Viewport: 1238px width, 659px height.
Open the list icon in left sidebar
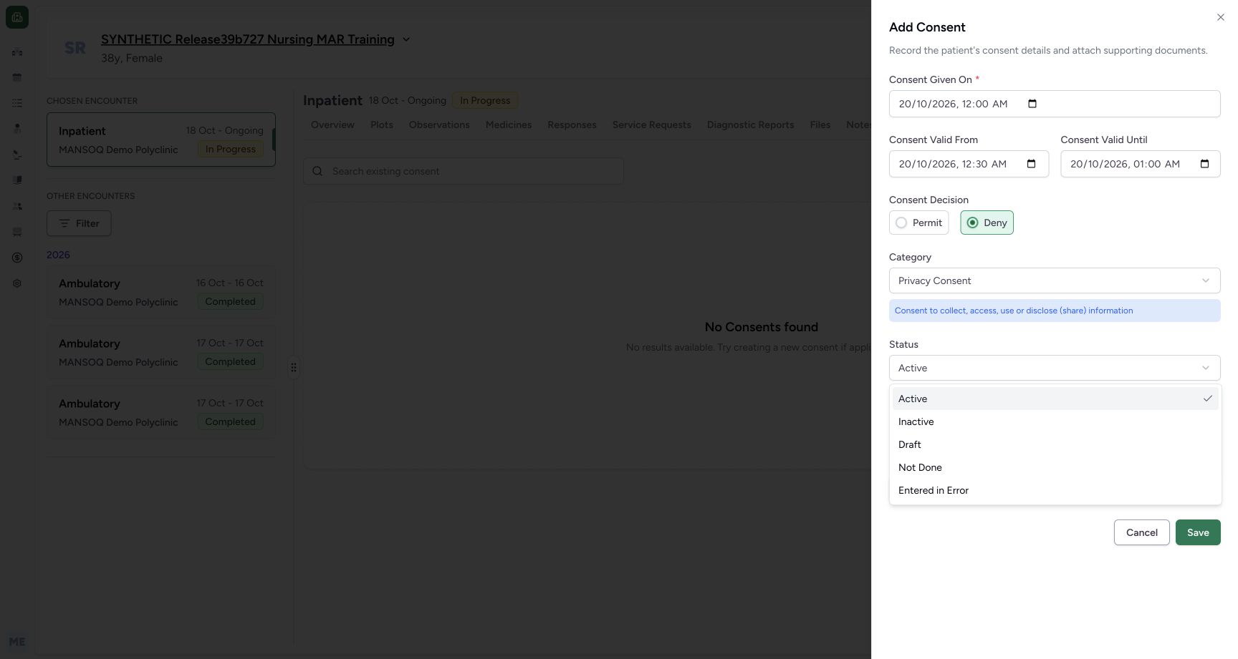pos(17,103)
